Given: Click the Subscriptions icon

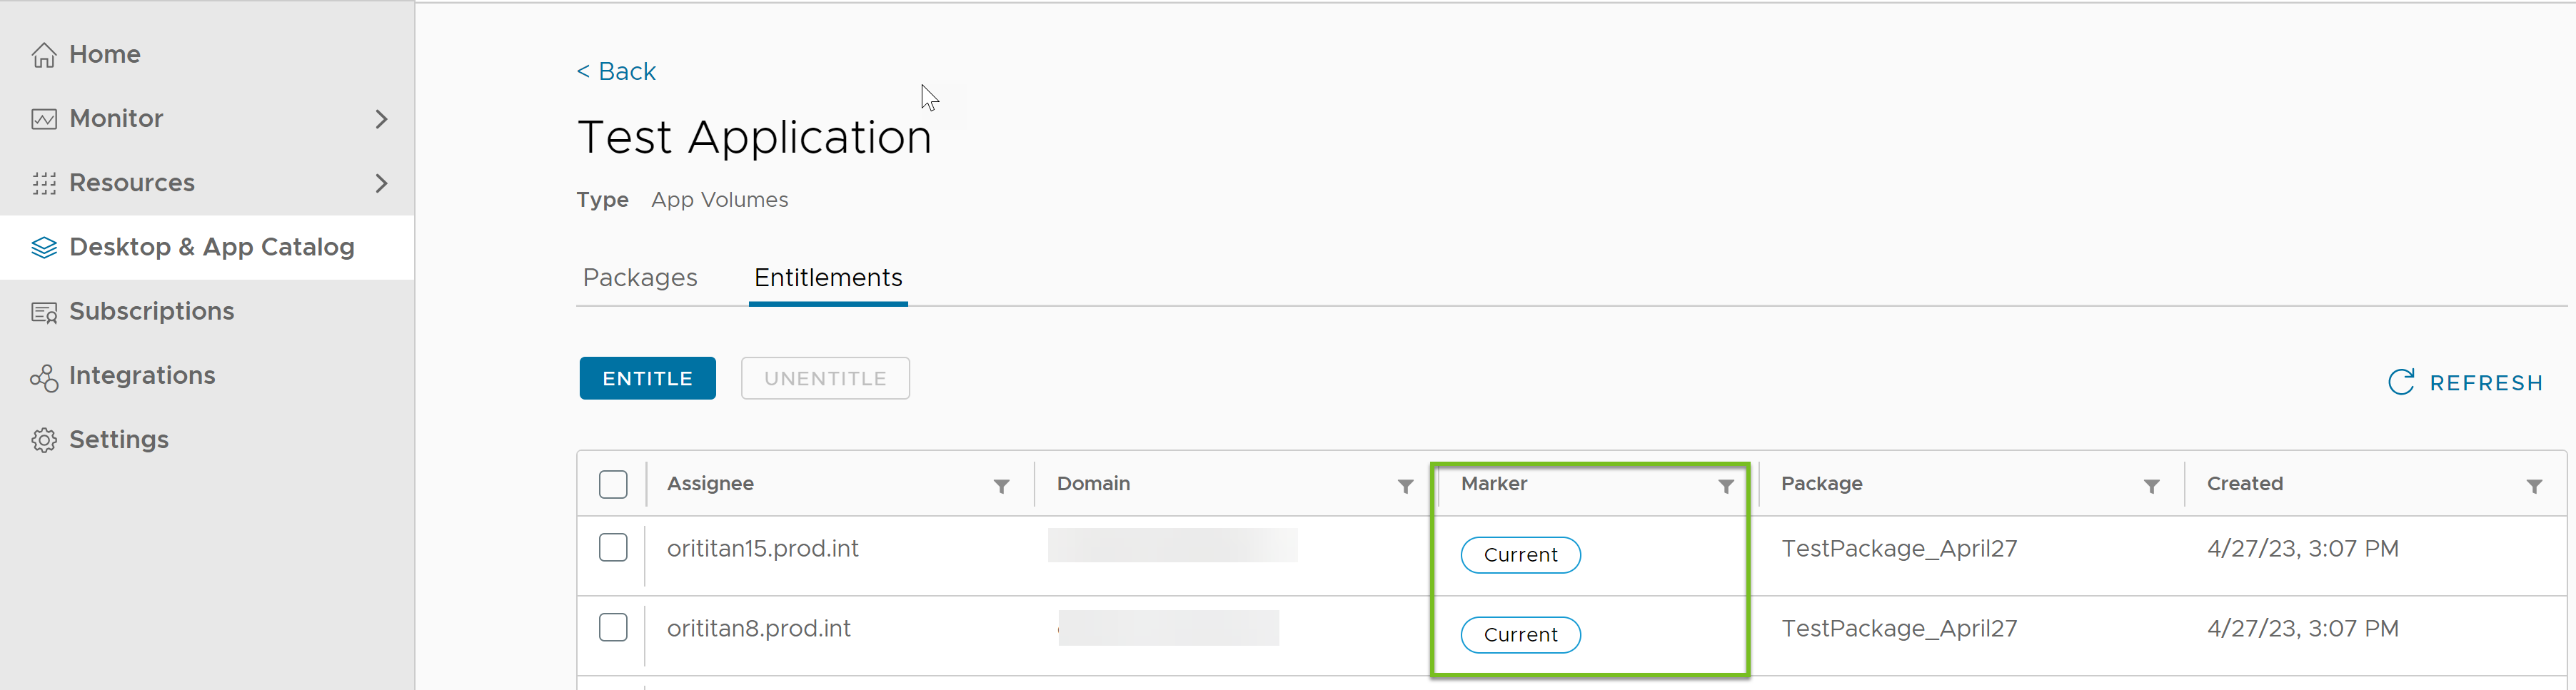Looking at the screenshot, I should [44, 312].
